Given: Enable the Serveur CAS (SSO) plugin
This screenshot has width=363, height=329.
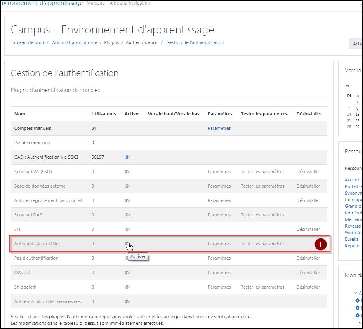Looking at the screenshot, I should (127, 172).
